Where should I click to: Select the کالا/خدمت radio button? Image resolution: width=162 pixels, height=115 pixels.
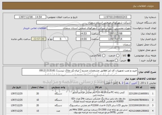(103, 56)
